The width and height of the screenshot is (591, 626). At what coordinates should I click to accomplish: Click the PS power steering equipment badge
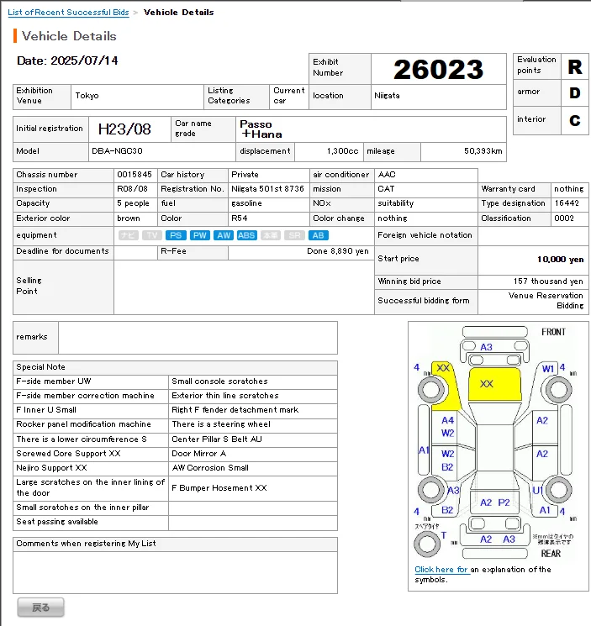click(176, 236)
